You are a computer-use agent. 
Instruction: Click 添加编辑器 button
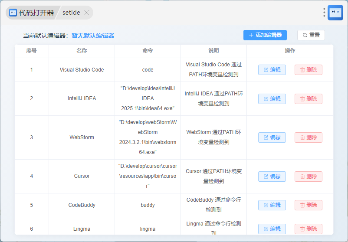(x=265, y=35)
